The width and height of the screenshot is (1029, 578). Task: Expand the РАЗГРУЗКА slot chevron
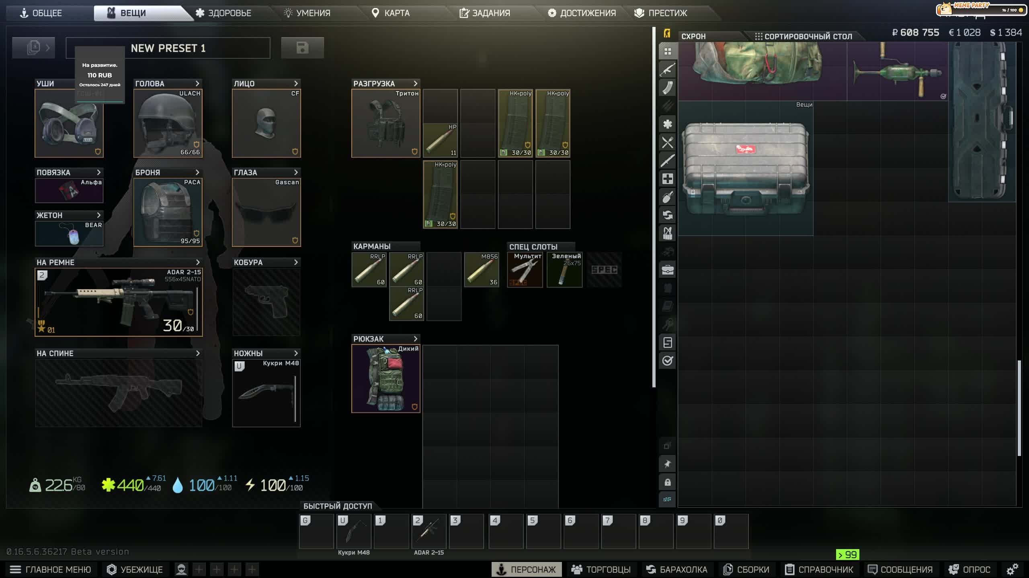click(x=416, y=83)
